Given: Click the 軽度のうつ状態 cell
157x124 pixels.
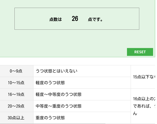Looking at the screenshot, I should click(82, 83).
